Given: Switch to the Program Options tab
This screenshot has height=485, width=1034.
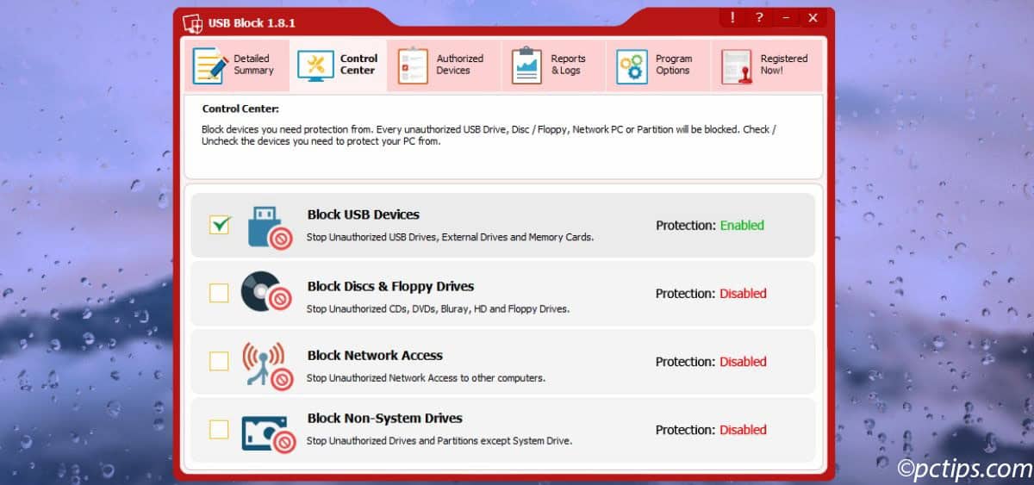Looking at the screenshot, I should coord(657,65).
